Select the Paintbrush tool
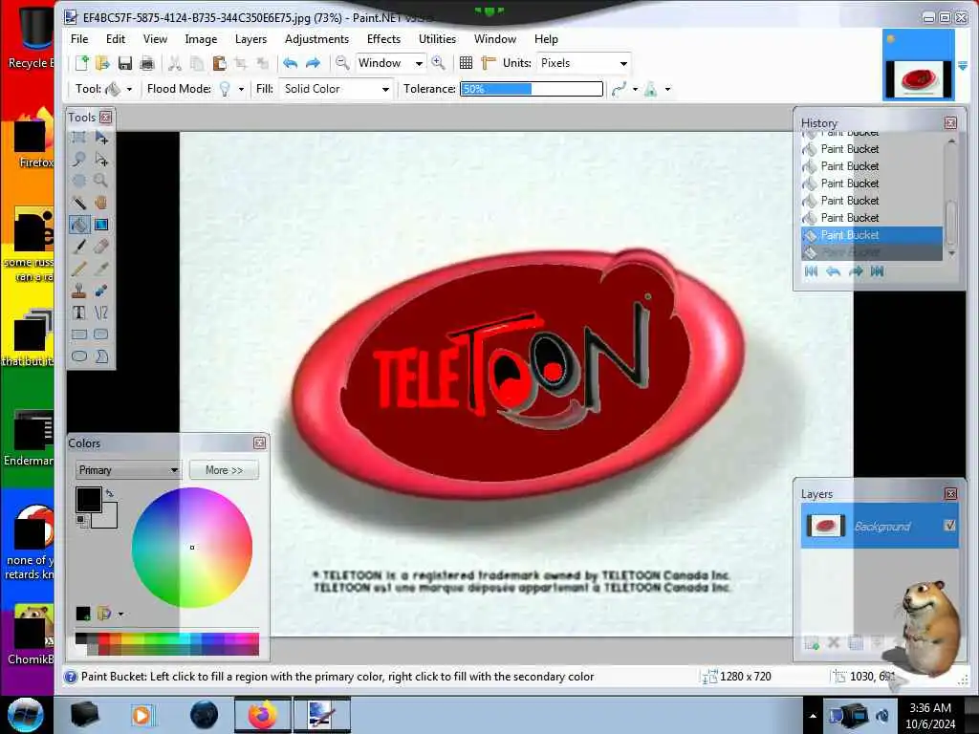The image size is (979, 734). click(x=79, y=247)
